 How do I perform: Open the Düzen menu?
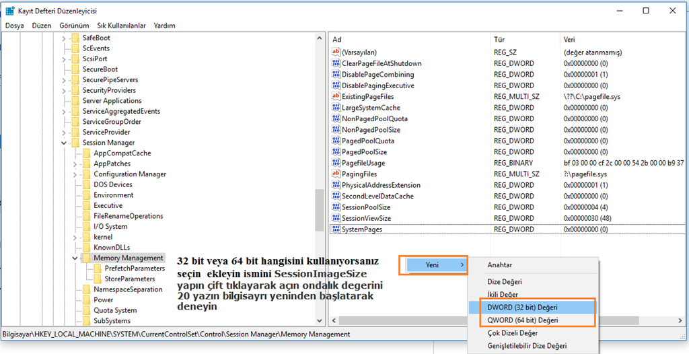coord(42,26)
